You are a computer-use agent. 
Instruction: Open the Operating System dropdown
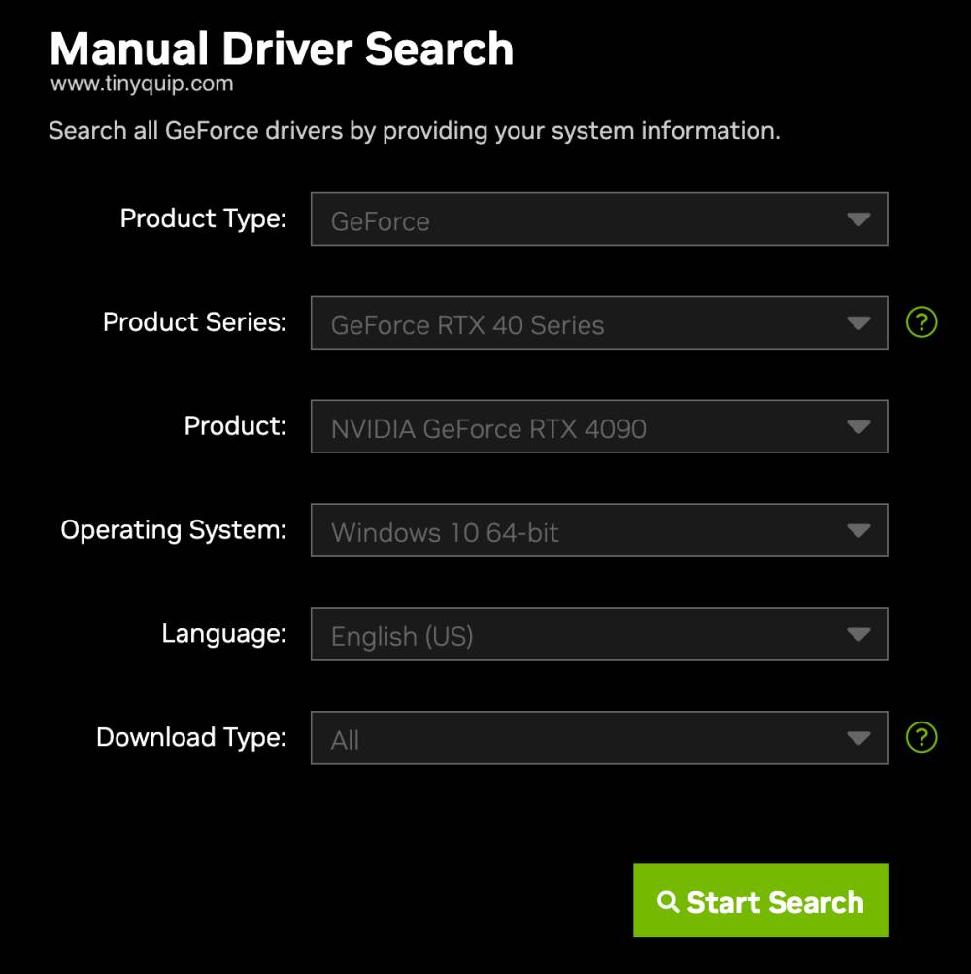pos(599,530)
